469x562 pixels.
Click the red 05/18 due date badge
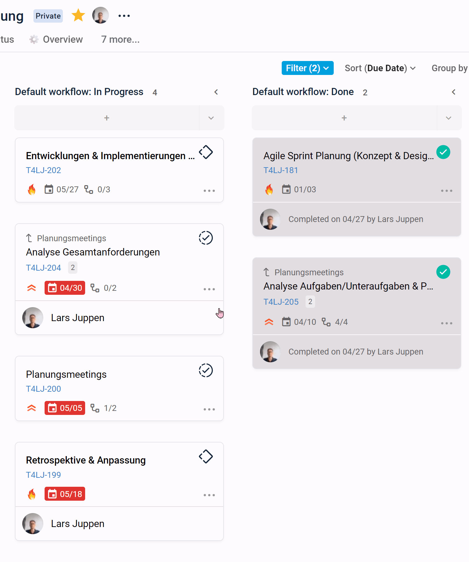[65, 494]
